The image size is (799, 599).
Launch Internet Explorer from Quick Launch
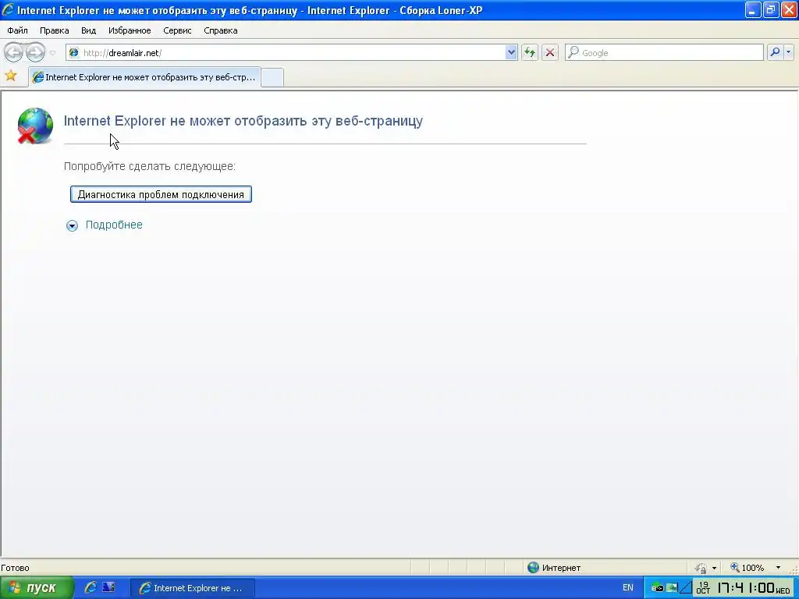[x=91, y=587]
